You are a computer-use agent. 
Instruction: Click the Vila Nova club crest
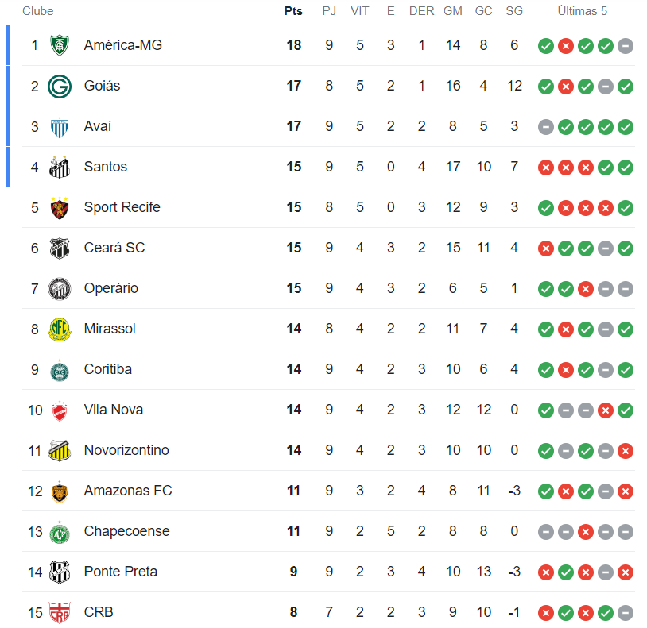coord(60,410)
